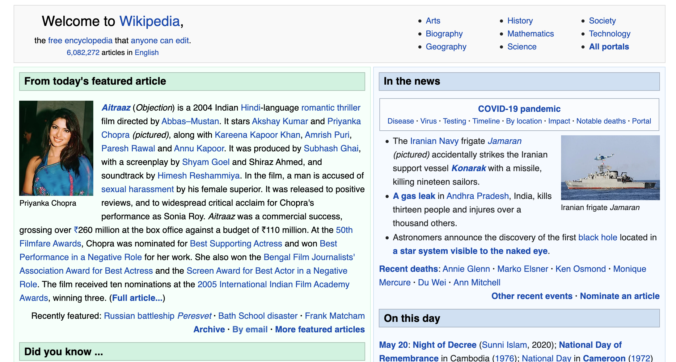676x362 pixels.
Task: Open the COVID-19 Testing link
Action: point(454,121)
